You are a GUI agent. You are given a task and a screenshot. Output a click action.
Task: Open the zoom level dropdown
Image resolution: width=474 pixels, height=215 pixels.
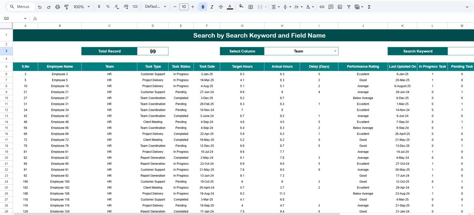coord(81,7)
